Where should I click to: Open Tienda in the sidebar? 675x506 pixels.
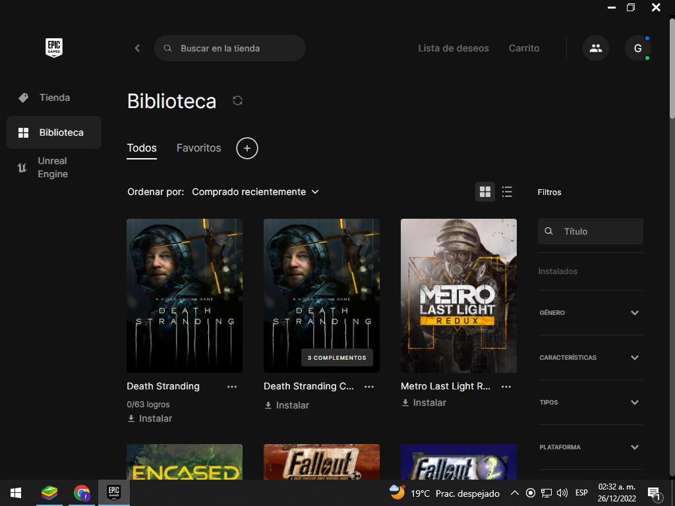click(54, 98)
